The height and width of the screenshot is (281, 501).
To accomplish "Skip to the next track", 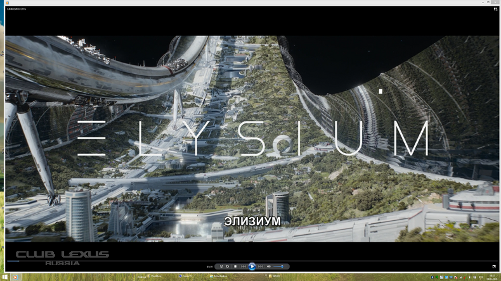I will pos(260,266).
